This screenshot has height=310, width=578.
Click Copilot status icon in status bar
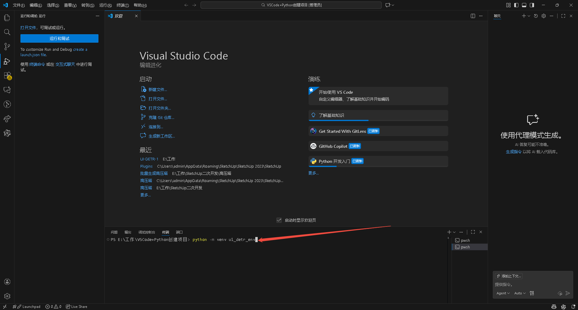coord(554,307)
